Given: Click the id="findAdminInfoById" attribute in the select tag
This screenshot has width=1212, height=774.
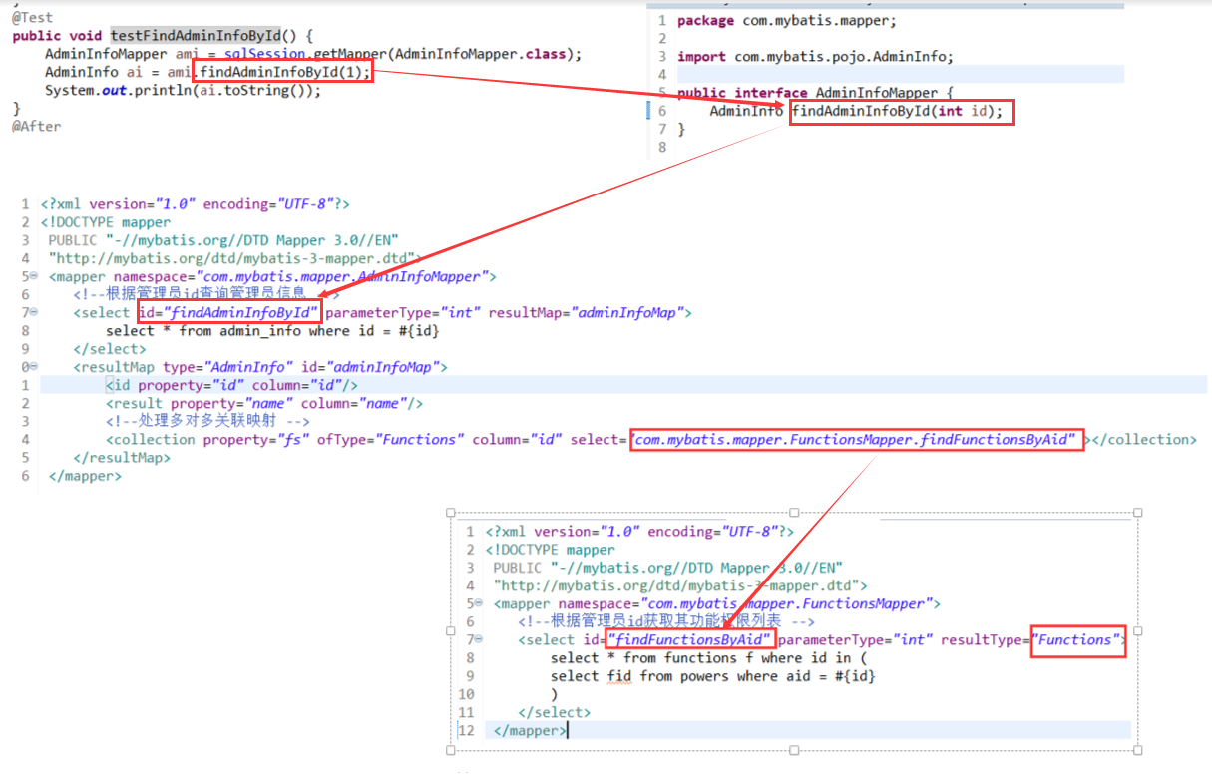Looking at the screenshot, I should pos(228,312).
